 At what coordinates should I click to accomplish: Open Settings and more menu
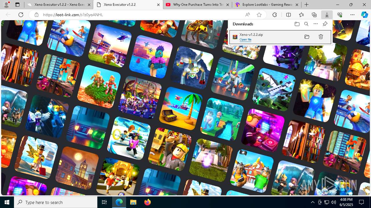(x=352, y=15)
